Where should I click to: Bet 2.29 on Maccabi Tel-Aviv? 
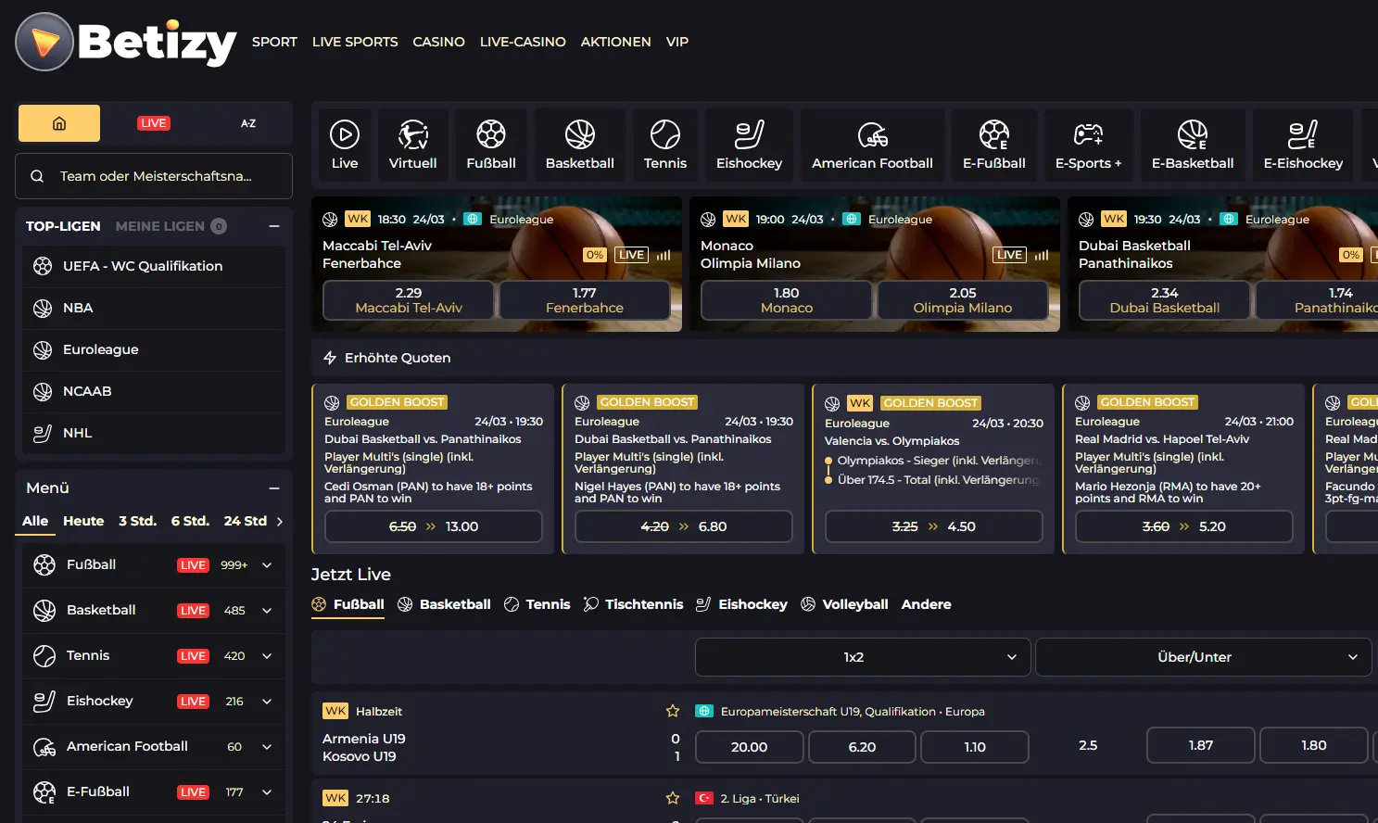(x=409, y=300)
